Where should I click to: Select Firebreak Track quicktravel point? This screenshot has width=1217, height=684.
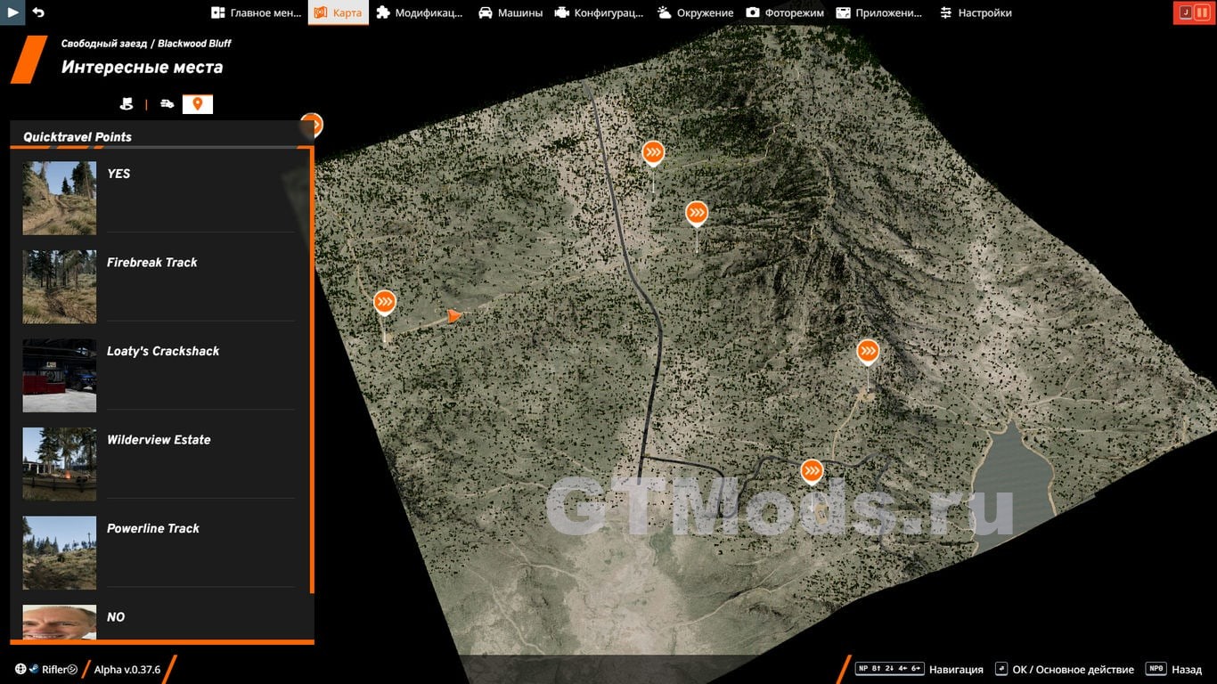[152, 263]
